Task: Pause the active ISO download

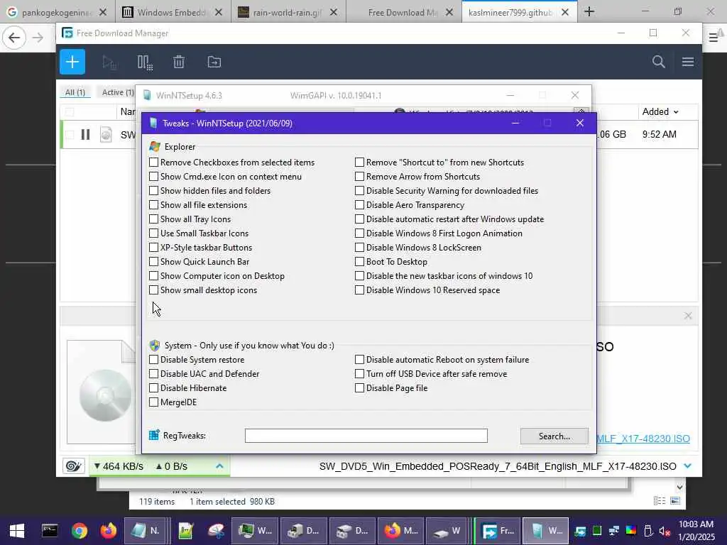Action: coord(85,134)
